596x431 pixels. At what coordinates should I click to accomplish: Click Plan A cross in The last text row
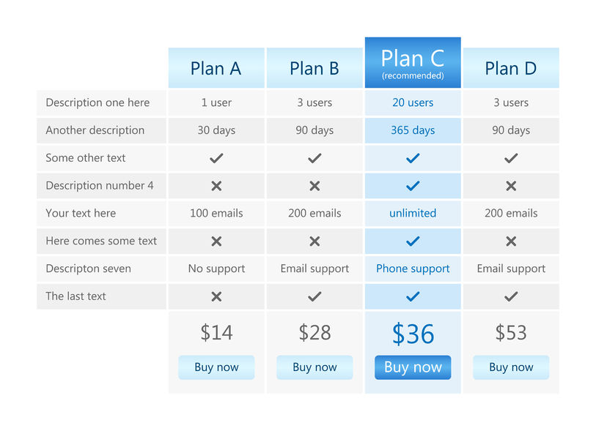click(216, 296)
